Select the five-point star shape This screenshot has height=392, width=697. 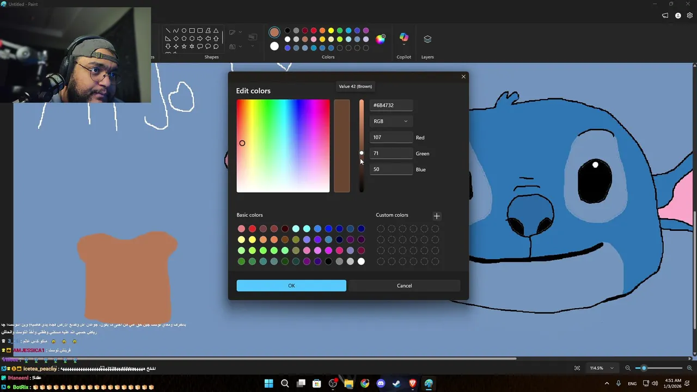pos(184,47)
